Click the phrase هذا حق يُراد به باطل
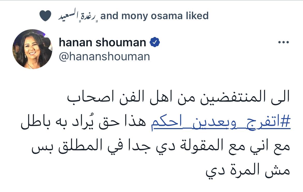Screen dimensions: 303x192 pyautogui.click(x=83, y=124)
